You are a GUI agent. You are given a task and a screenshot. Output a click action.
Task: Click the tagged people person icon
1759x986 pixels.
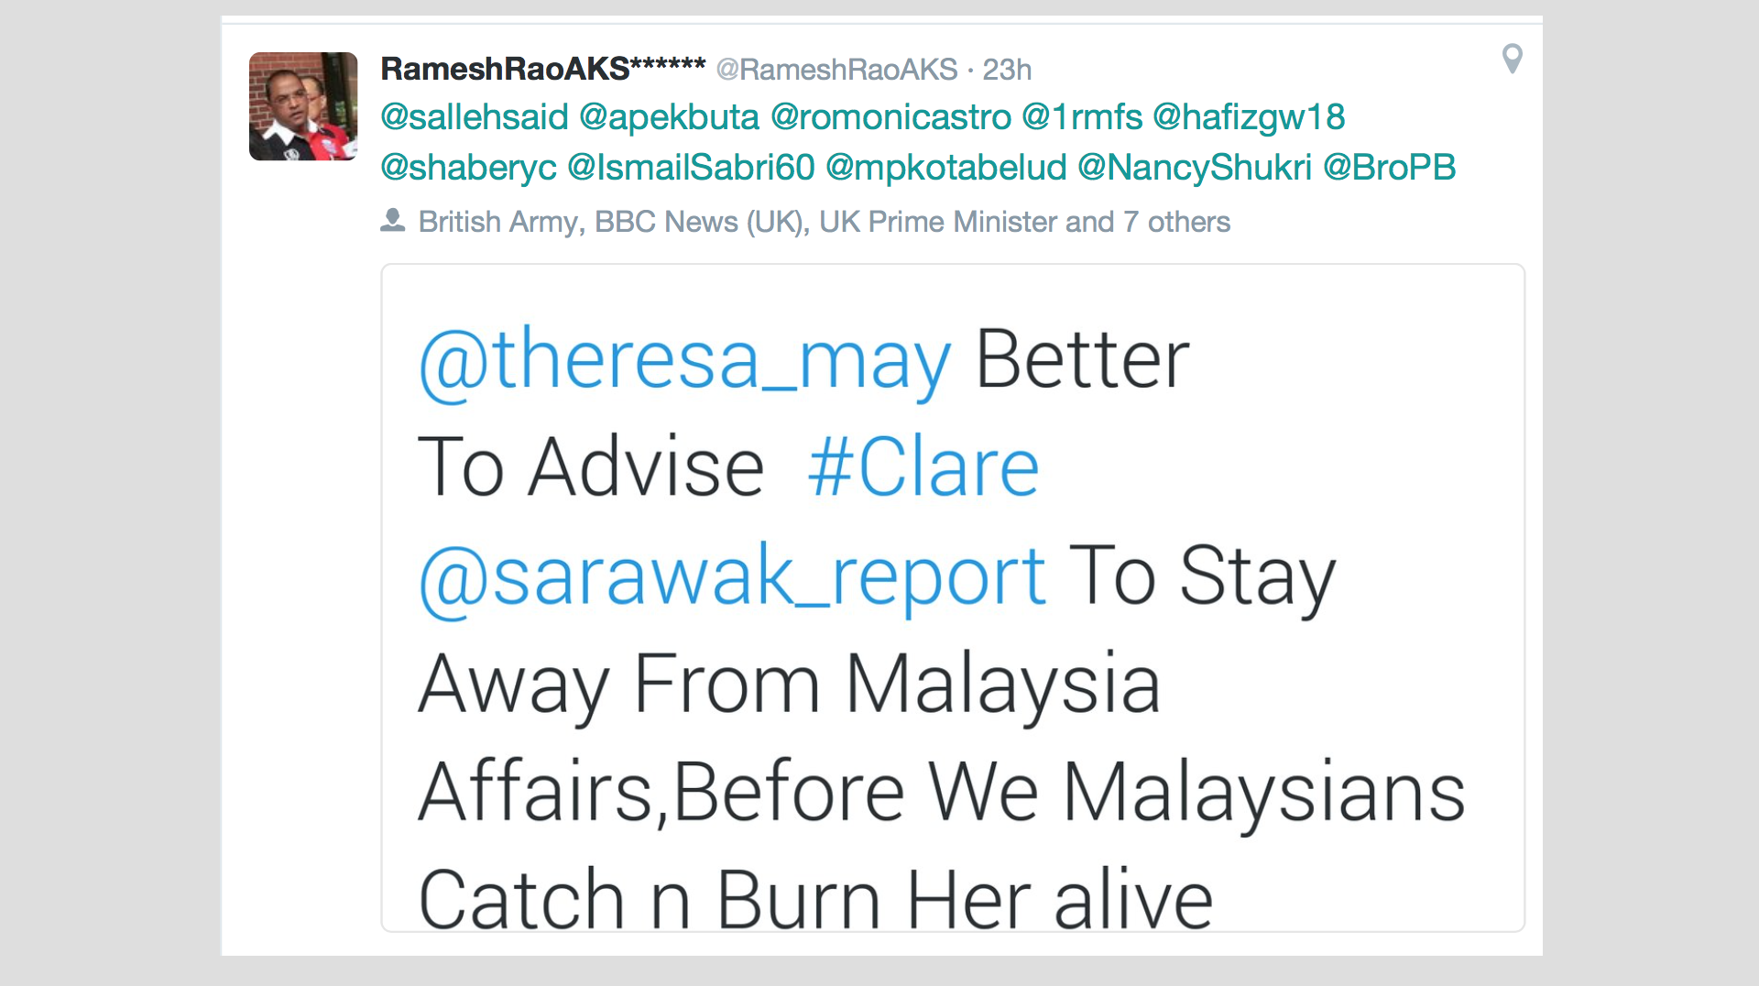392,221
